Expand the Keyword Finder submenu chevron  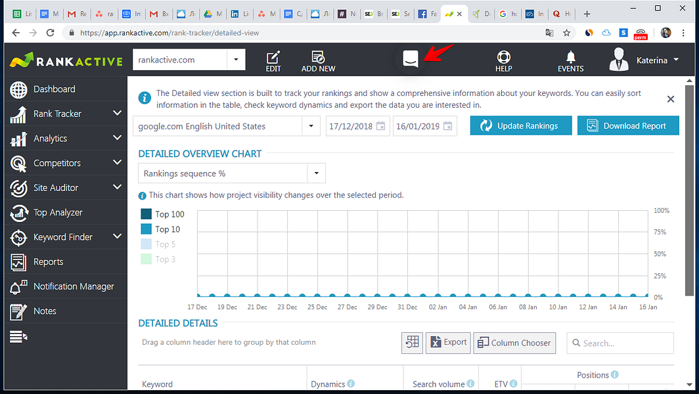117,236
